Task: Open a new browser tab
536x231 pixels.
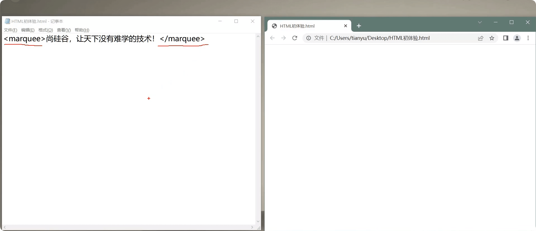Action: pos(359,26)
